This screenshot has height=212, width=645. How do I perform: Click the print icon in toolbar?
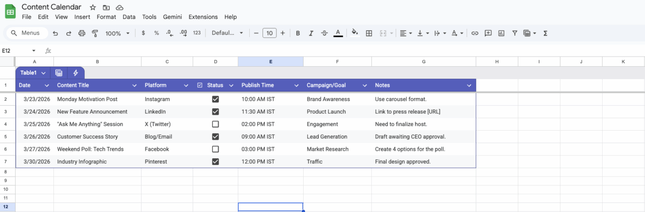point(82,33)
